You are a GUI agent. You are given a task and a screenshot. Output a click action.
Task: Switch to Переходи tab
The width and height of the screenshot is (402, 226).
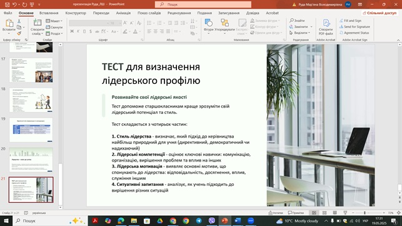click(x=101, y=13)
